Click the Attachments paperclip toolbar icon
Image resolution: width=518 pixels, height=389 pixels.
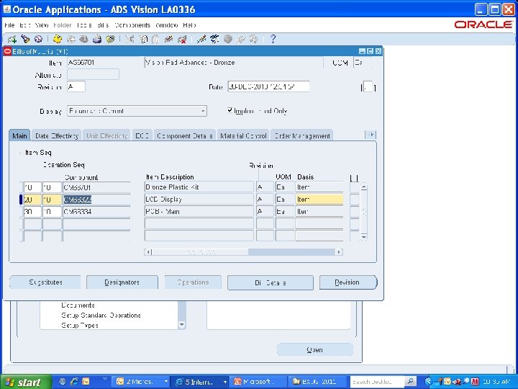[240, 40]
